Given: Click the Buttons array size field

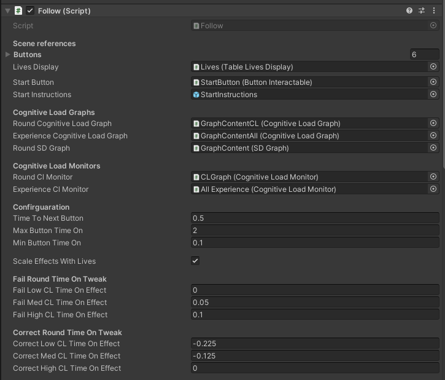Looking at the screenshot, I should click(x=424, y=55).
